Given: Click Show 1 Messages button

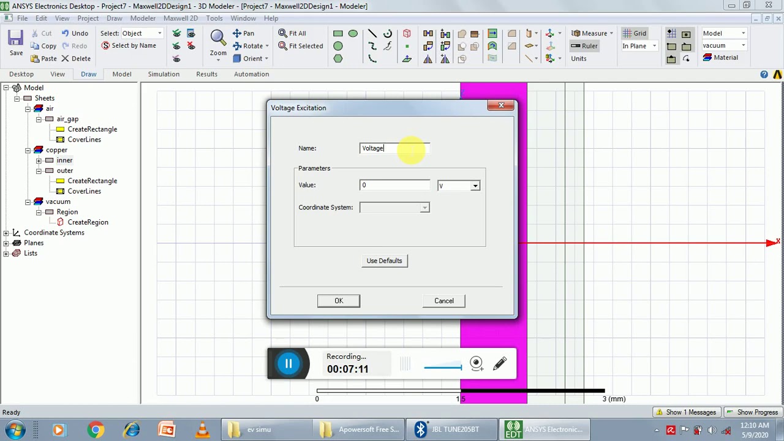Looking at the screenshot, I should tap(685, 412).
